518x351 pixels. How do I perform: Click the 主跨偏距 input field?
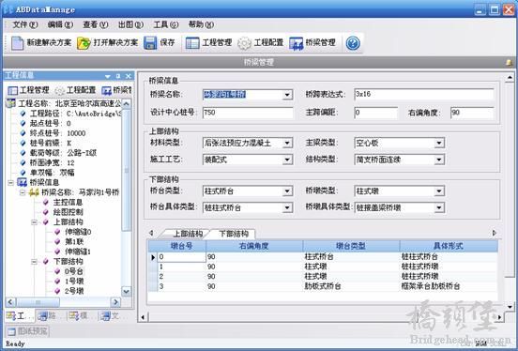click(375, 113)
